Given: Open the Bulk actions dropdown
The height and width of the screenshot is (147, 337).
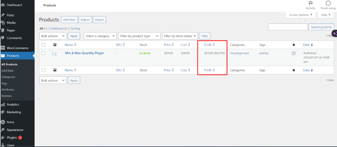Looking at the screenshot, I should 53,36.
